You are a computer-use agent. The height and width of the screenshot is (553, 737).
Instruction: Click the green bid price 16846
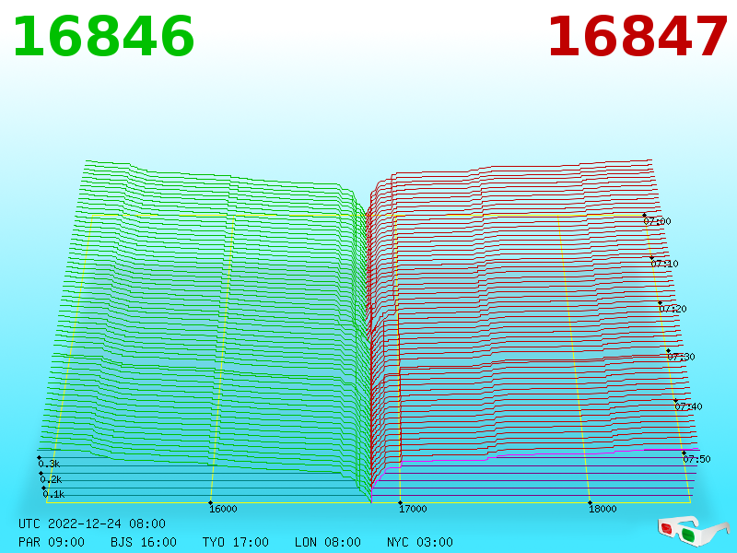103,37
